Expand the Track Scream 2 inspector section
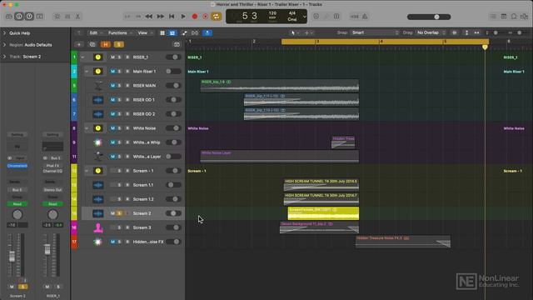Viewport: 533px width, 300px height. pos(4,57)
